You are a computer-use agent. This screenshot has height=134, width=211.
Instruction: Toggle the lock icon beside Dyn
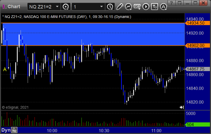point(14,130)
